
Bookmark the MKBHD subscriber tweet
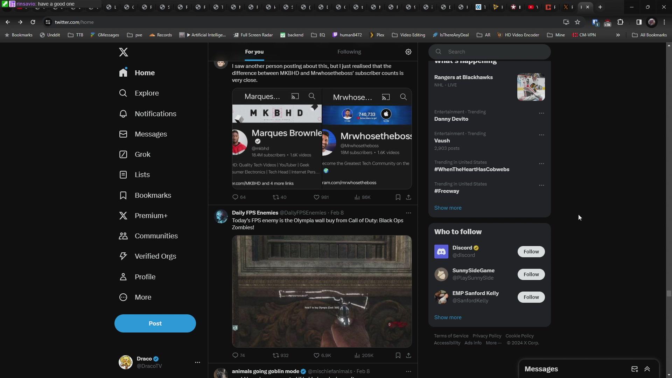pos(398,197)
